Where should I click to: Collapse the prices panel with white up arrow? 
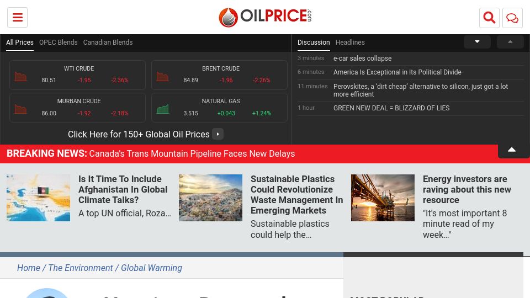click(x=512, y=150)
